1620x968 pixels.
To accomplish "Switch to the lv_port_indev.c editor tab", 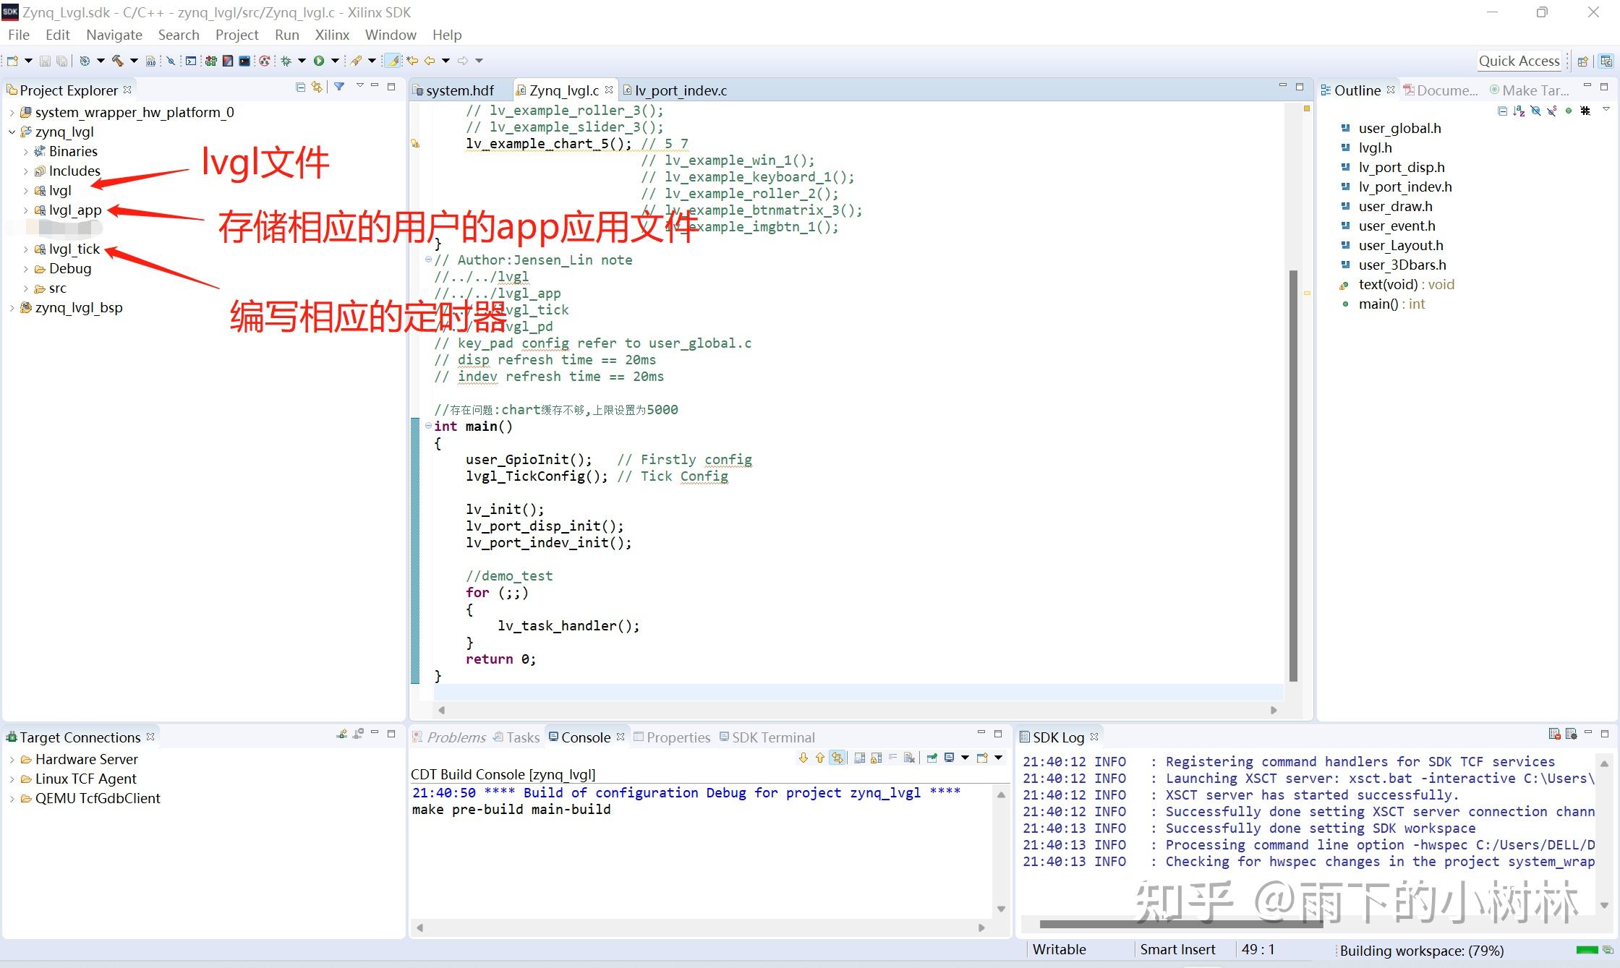I will 680,90.
